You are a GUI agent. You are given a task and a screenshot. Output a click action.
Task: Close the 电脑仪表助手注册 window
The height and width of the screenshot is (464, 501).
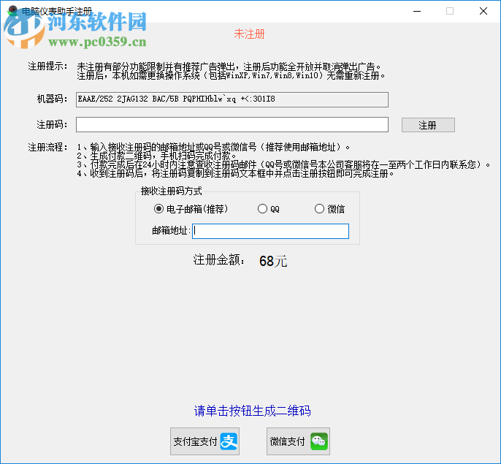pyautogui.click(x=483, y=11)
